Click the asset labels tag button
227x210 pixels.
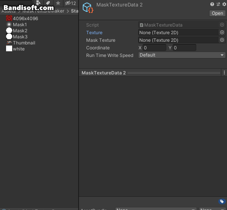222,201
